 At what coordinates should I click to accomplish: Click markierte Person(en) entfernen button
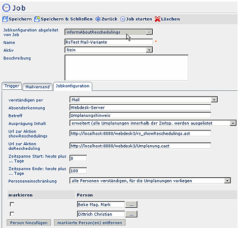[x=90, y=222]
